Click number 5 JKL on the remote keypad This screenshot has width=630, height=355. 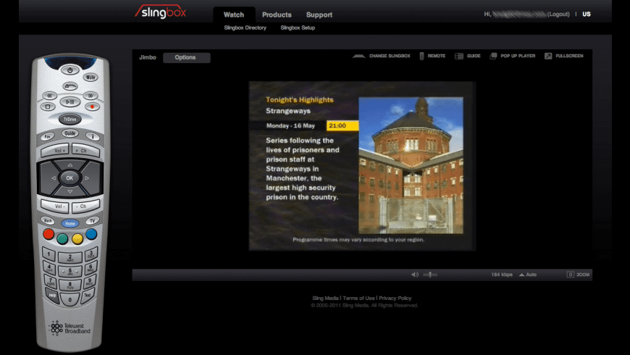coord(70,272)
